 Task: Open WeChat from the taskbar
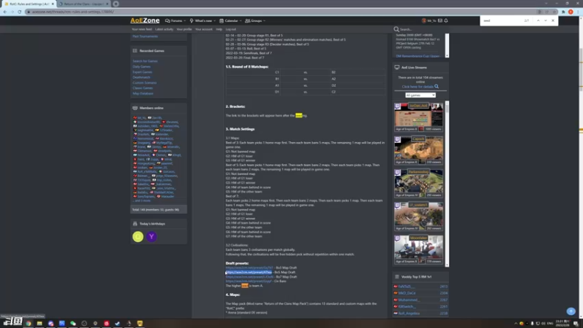[x=73, y=324]
